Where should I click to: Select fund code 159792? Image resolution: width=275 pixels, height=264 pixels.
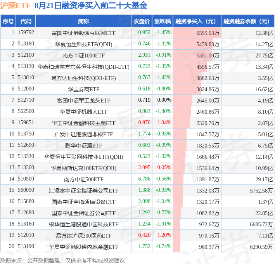[x=26, y=33]
